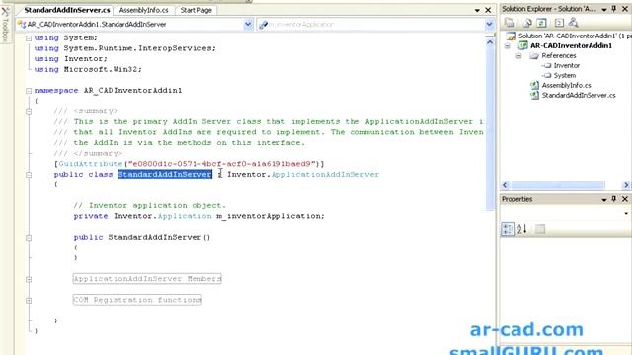Select Inventor reference in tree
This screenshot has height=355, width=632.
[x=566, y=65]
